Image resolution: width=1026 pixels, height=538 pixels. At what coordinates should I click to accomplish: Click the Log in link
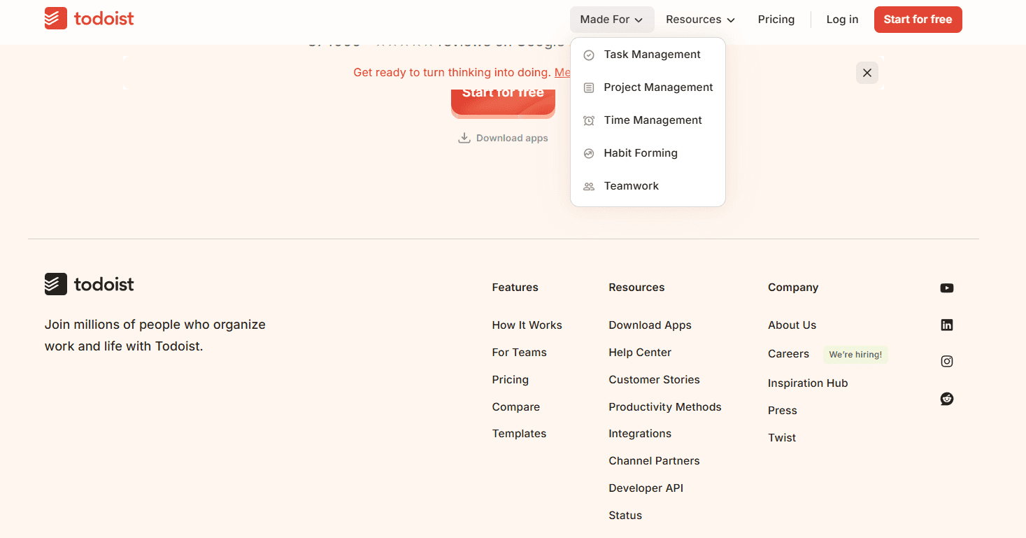pos(842,20)
